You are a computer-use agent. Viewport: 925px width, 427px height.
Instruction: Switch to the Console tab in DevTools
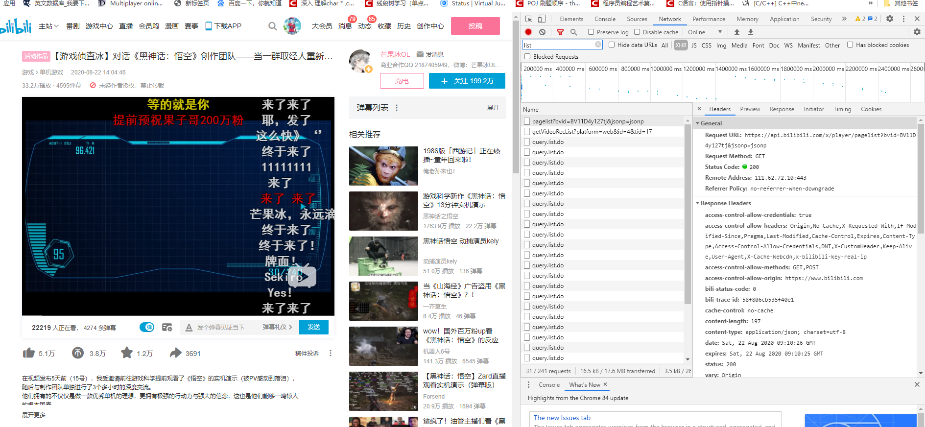pyautogui.click(x=605, y=19)
